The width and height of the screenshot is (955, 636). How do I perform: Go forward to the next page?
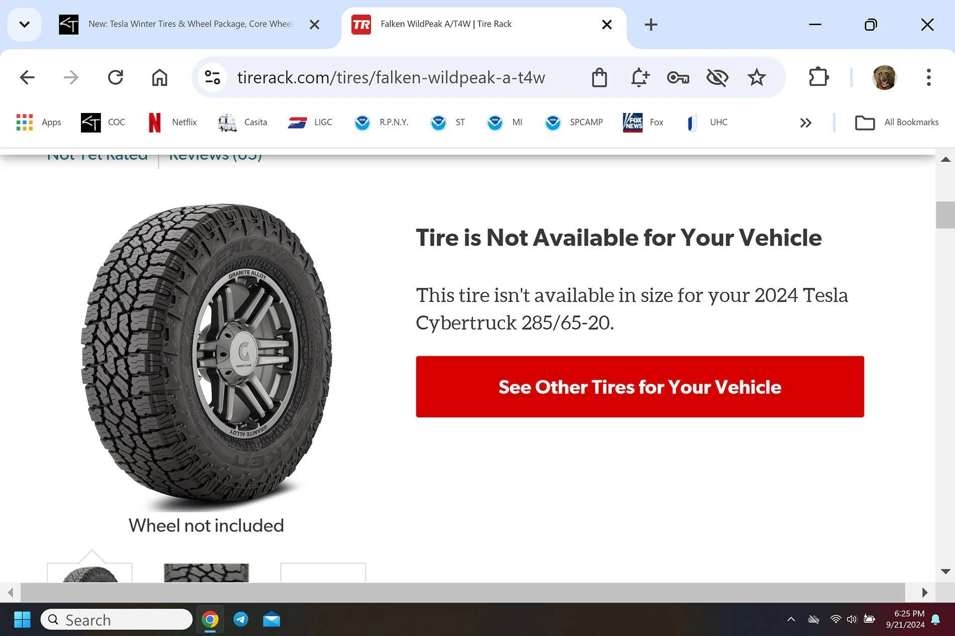tap(71, 77)
